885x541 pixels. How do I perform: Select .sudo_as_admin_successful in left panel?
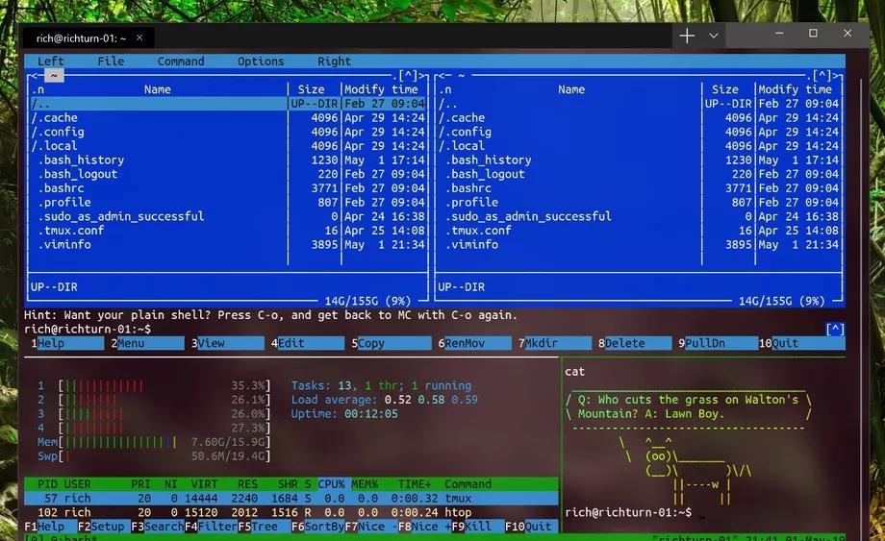coord(227,216)
